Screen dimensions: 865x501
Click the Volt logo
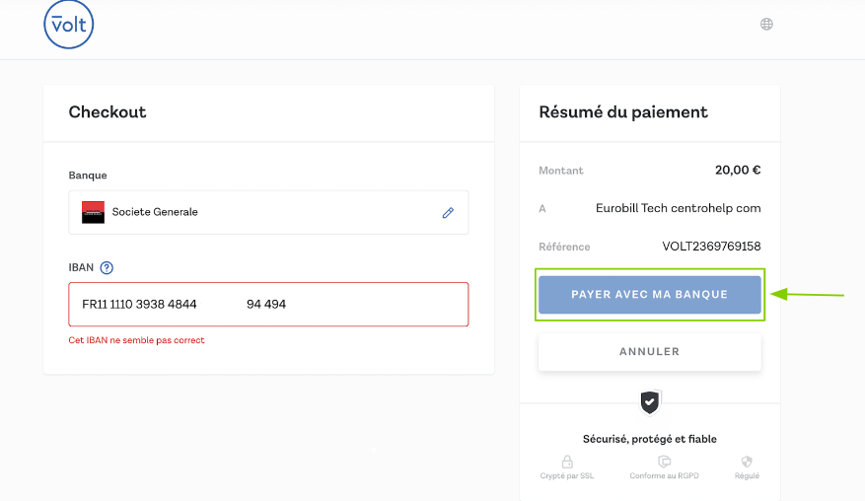[68, 25]
